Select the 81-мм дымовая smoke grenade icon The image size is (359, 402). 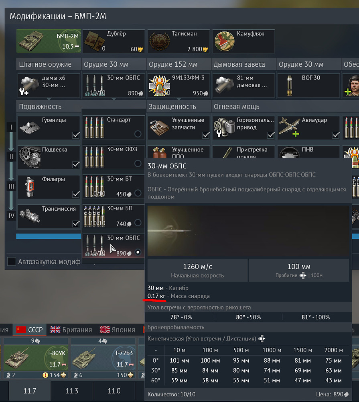225,85
